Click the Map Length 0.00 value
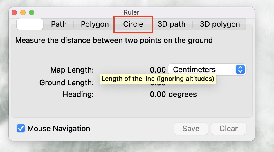 158,70
